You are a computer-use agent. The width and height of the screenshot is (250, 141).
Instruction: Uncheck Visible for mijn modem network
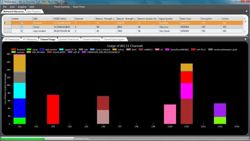pos(22,31)
